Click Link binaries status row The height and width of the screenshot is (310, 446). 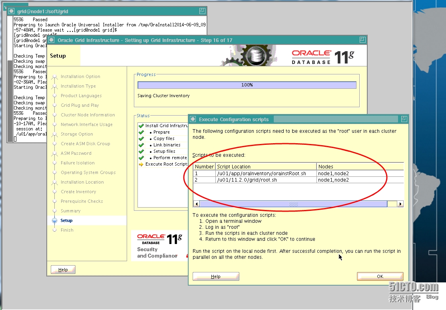[x=163, y=145]
